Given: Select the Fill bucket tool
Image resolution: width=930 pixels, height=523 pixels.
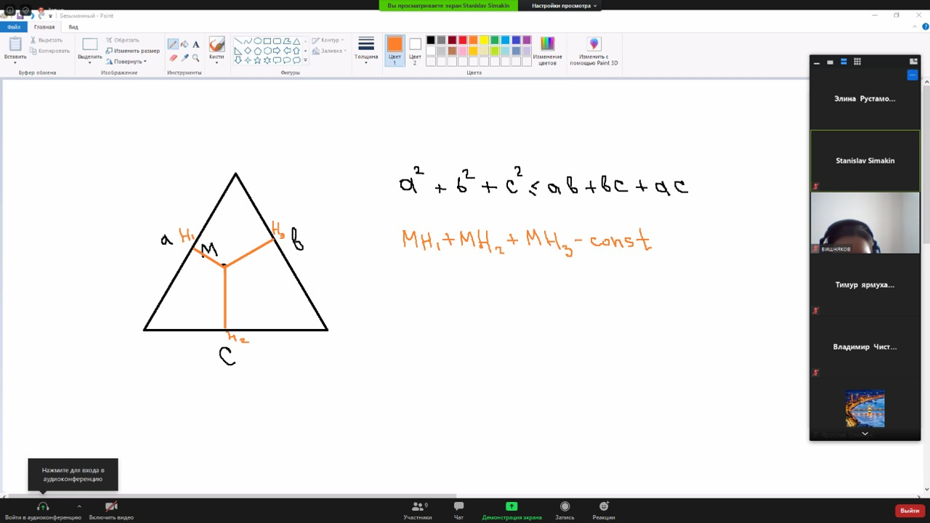Looking at the screenshot, I should point(185,44).
